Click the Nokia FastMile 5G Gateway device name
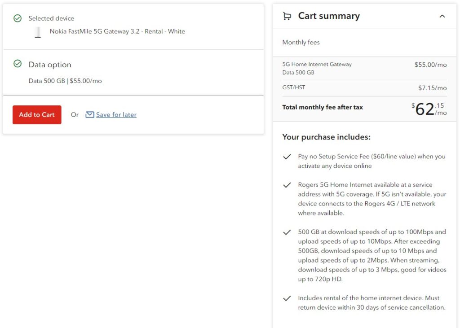460x328 pixels. (x=117, y=31)
